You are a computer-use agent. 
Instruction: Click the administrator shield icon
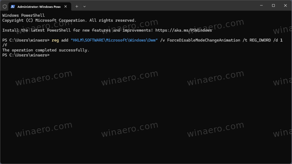(x=4, y=6)
